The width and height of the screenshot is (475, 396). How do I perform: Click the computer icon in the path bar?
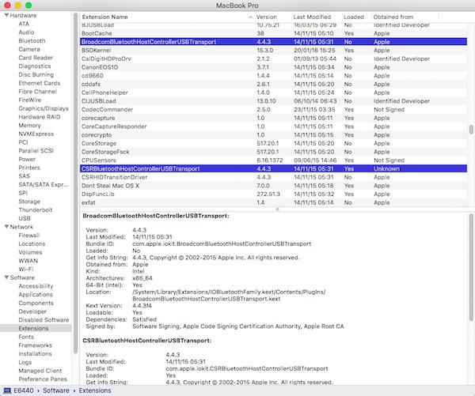(x=7, y=390)
